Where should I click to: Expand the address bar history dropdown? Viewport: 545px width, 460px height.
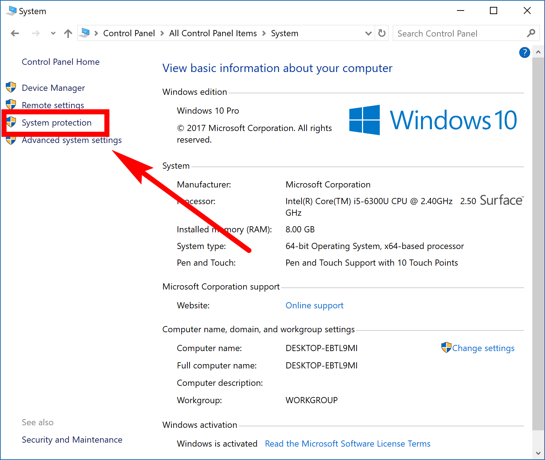point(369,33)
